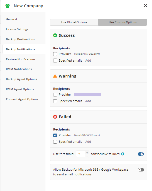Click the green company group icon
152x191 pixels.
tap(8, 6)
